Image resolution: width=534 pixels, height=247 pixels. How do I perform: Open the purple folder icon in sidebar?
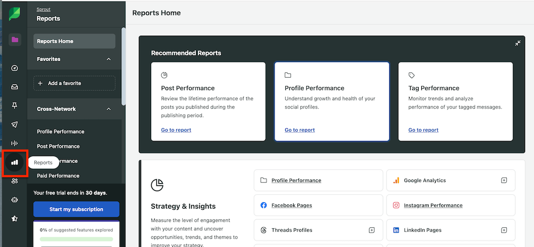14,39
